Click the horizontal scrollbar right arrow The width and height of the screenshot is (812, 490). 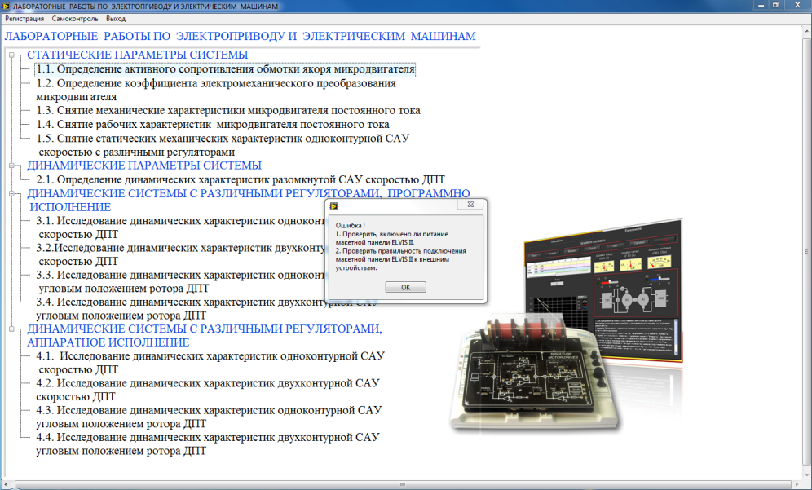pyautogui.click(x=798, y=485)
